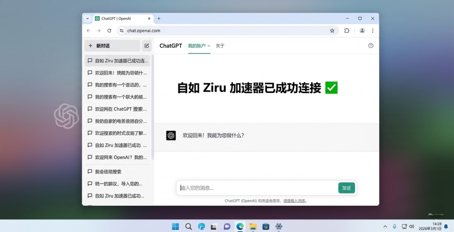Close the ChatGPT | OpenAI tab

(149, 19)
